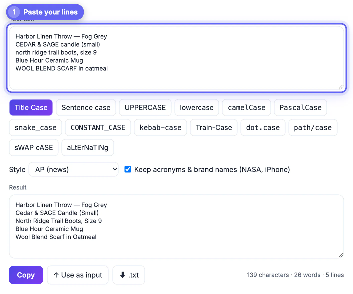The width and height of the screenshot is (353, 294).
Task: Apply aLtErNaTiNg case transformation
Action: point(88,147)
